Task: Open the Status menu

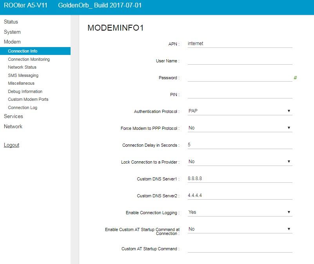Action: (11, 22)
